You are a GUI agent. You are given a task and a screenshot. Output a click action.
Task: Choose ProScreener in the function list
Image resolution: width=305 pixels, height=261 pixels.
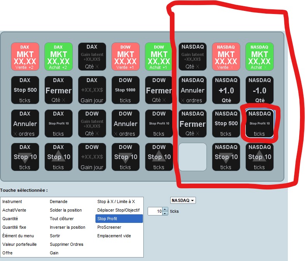click(109, 227)
